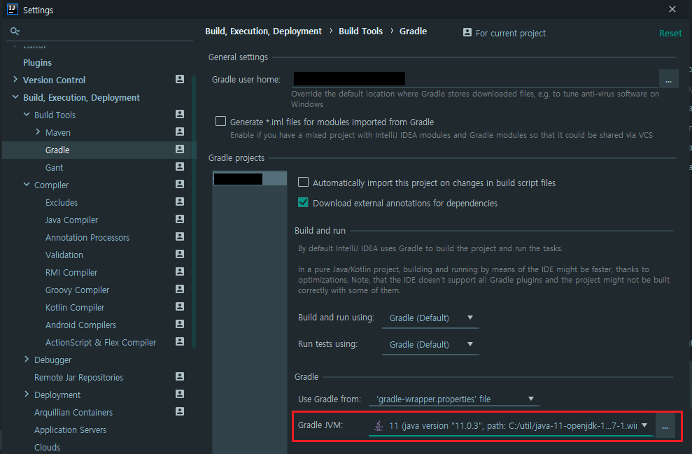Screen dimensions: 692x454
Task: Click the project-level icon next to Gant
Action: click(x=180, y=166)
